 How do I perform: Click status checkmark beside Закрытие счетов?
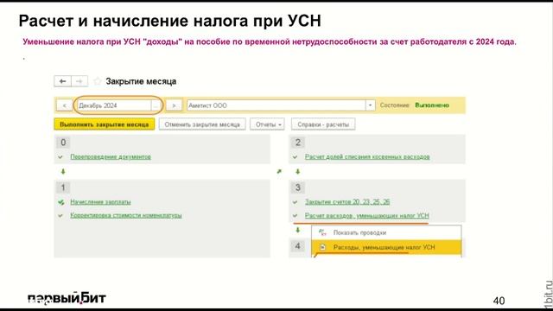pyautogui.click(x=296, y=202)
